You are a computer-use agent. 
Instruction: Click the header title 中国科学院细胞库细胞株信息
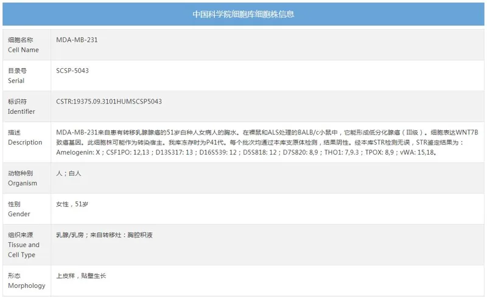click(x=243, y=14)
